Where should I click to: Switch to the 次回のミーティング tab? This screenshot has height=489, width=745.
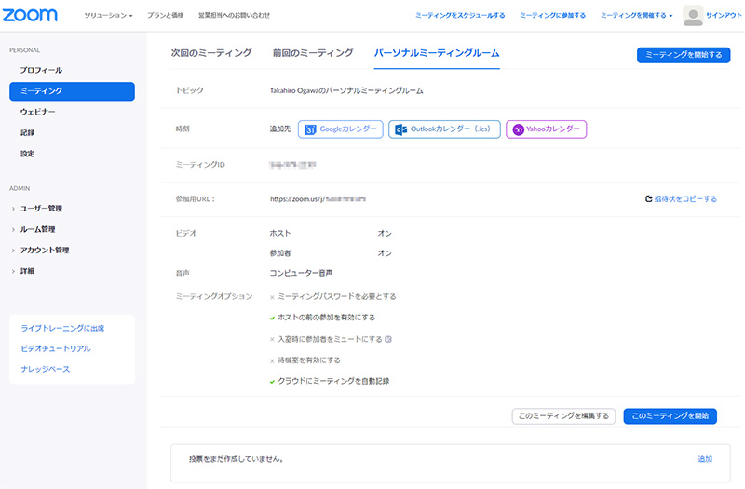click(211, 53)
